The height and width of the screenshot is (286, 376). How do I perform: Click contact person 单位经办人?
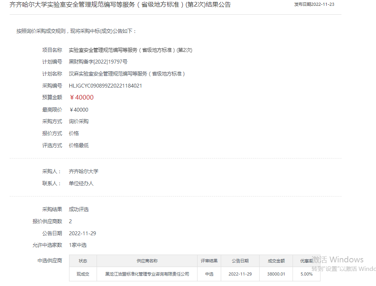pyautogui.click(x=81, y=183)
